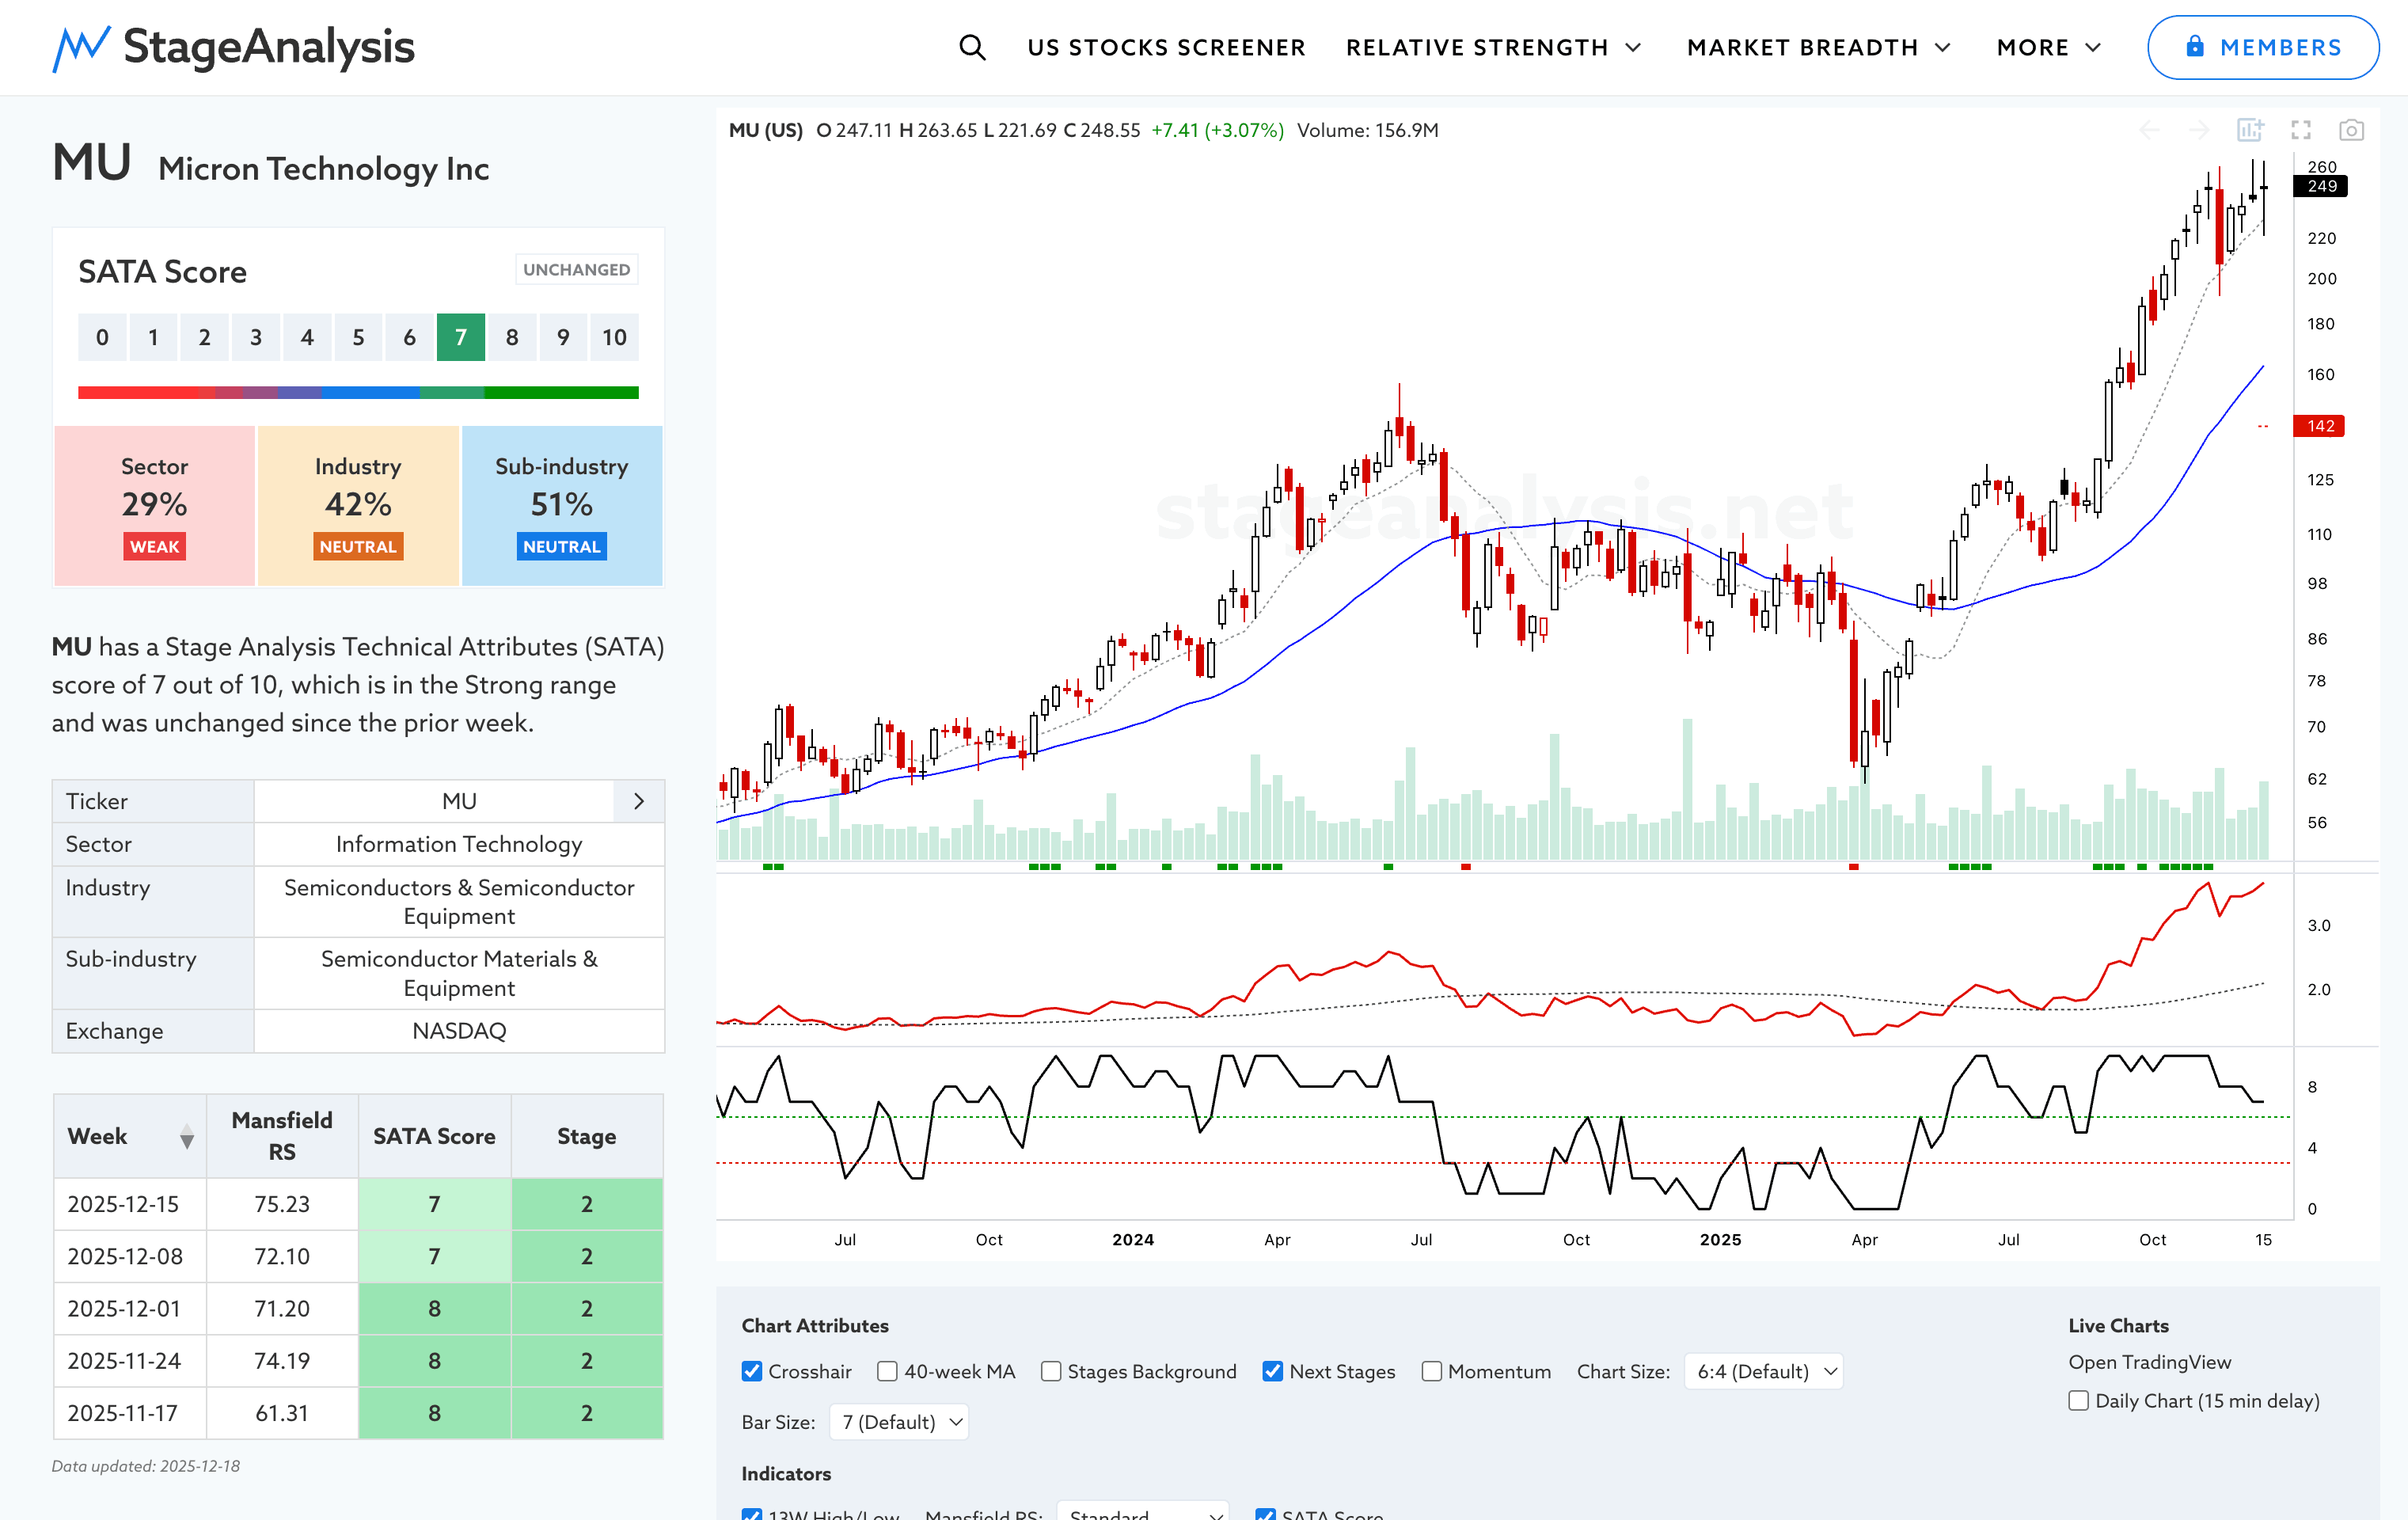Click the Members button
The height and width of the screenshot is (1520, 2408).
(x=2263, y=47)
